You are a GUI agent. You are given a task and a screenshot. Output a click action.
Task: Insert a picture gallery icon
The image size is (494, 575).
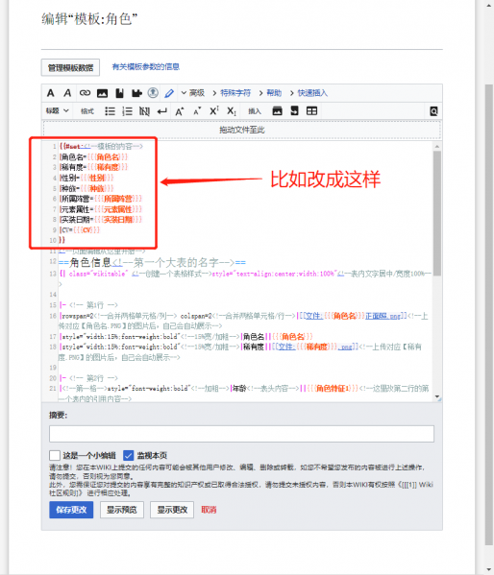click(278, 110)
